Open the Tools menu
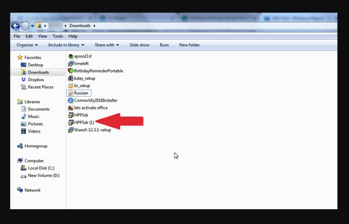This screenshot has width=349, height=224. click(x=58, y=36)
